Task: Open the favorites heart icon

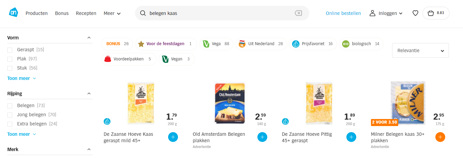Action: [415, 13]
